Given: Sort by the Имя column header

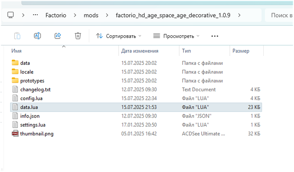Looking at the screenshot, I should coord(17,51).
